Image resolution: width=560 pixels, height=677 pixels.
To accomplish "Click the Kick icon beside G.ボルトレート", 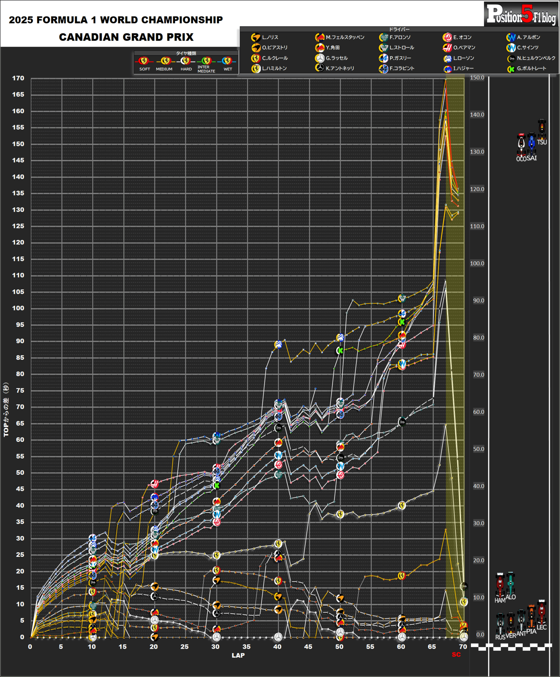I will coord(511,69).
